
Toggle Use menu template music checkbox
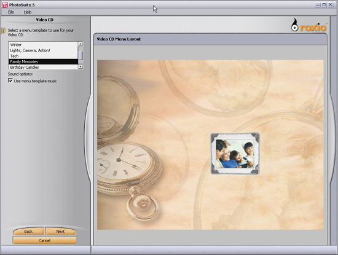point(10,80)
